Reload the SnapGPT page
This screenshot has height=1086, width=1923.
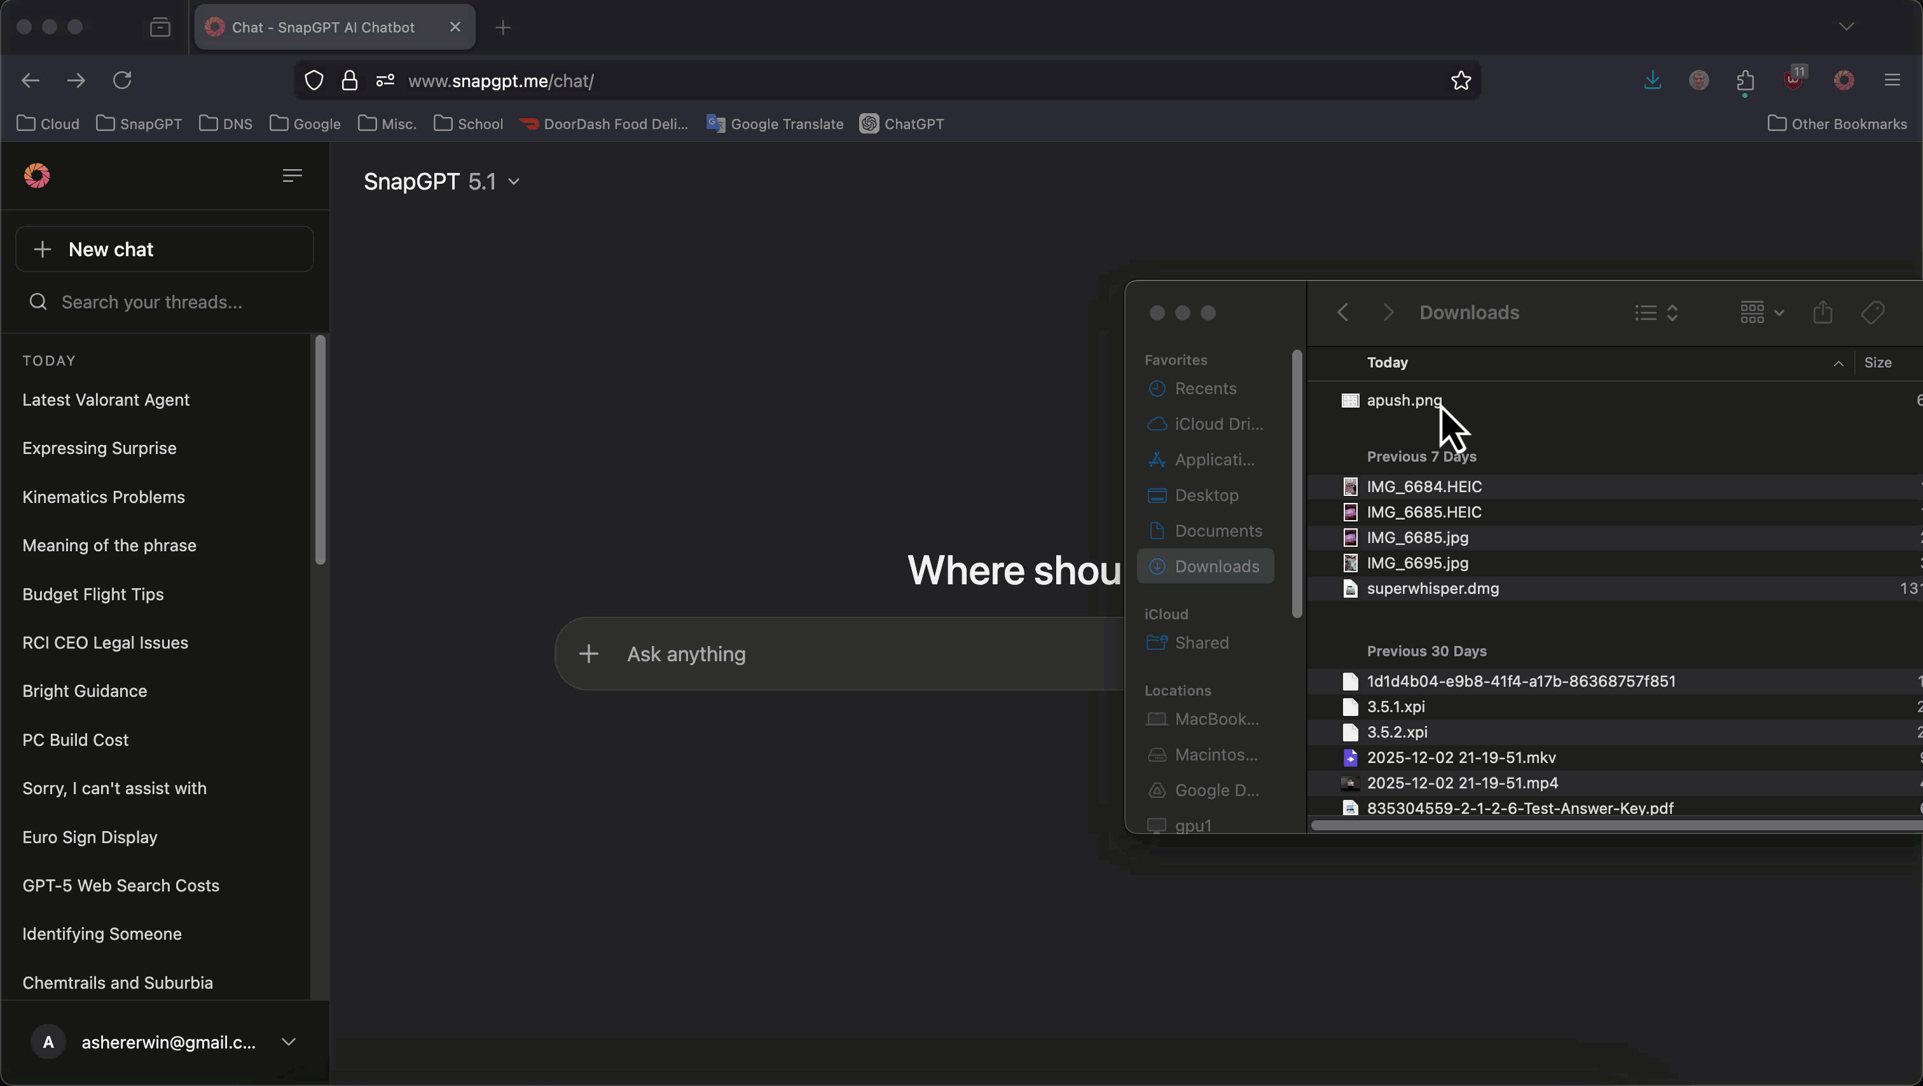click(x=123, y=80)
